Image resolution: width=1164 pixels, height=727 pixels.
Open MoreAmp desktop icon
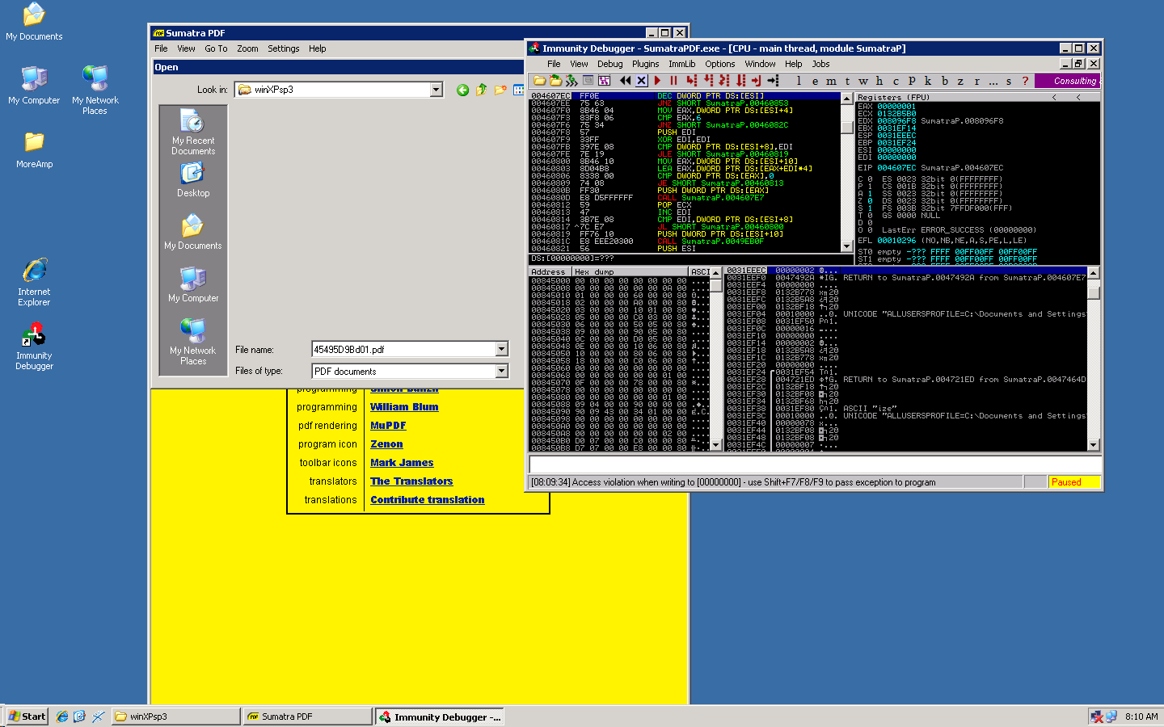click(34, 150)
